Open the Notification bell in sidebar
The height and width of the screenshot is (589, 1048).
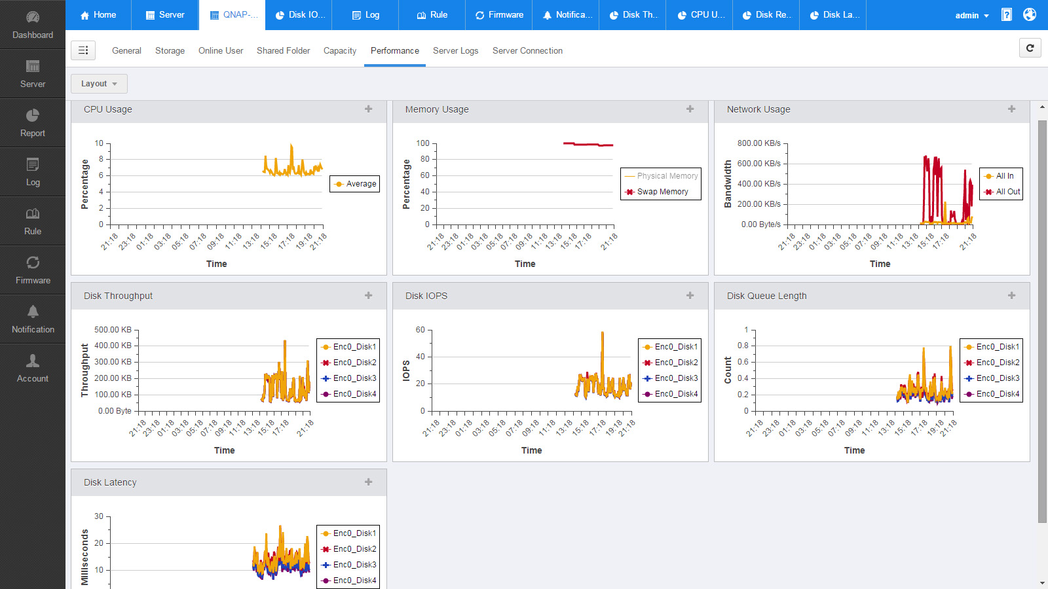click(x=33, y=319)
